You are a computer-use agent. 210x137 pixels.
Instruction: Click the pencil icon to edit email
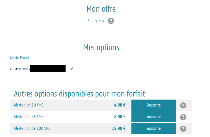point(71,68)
